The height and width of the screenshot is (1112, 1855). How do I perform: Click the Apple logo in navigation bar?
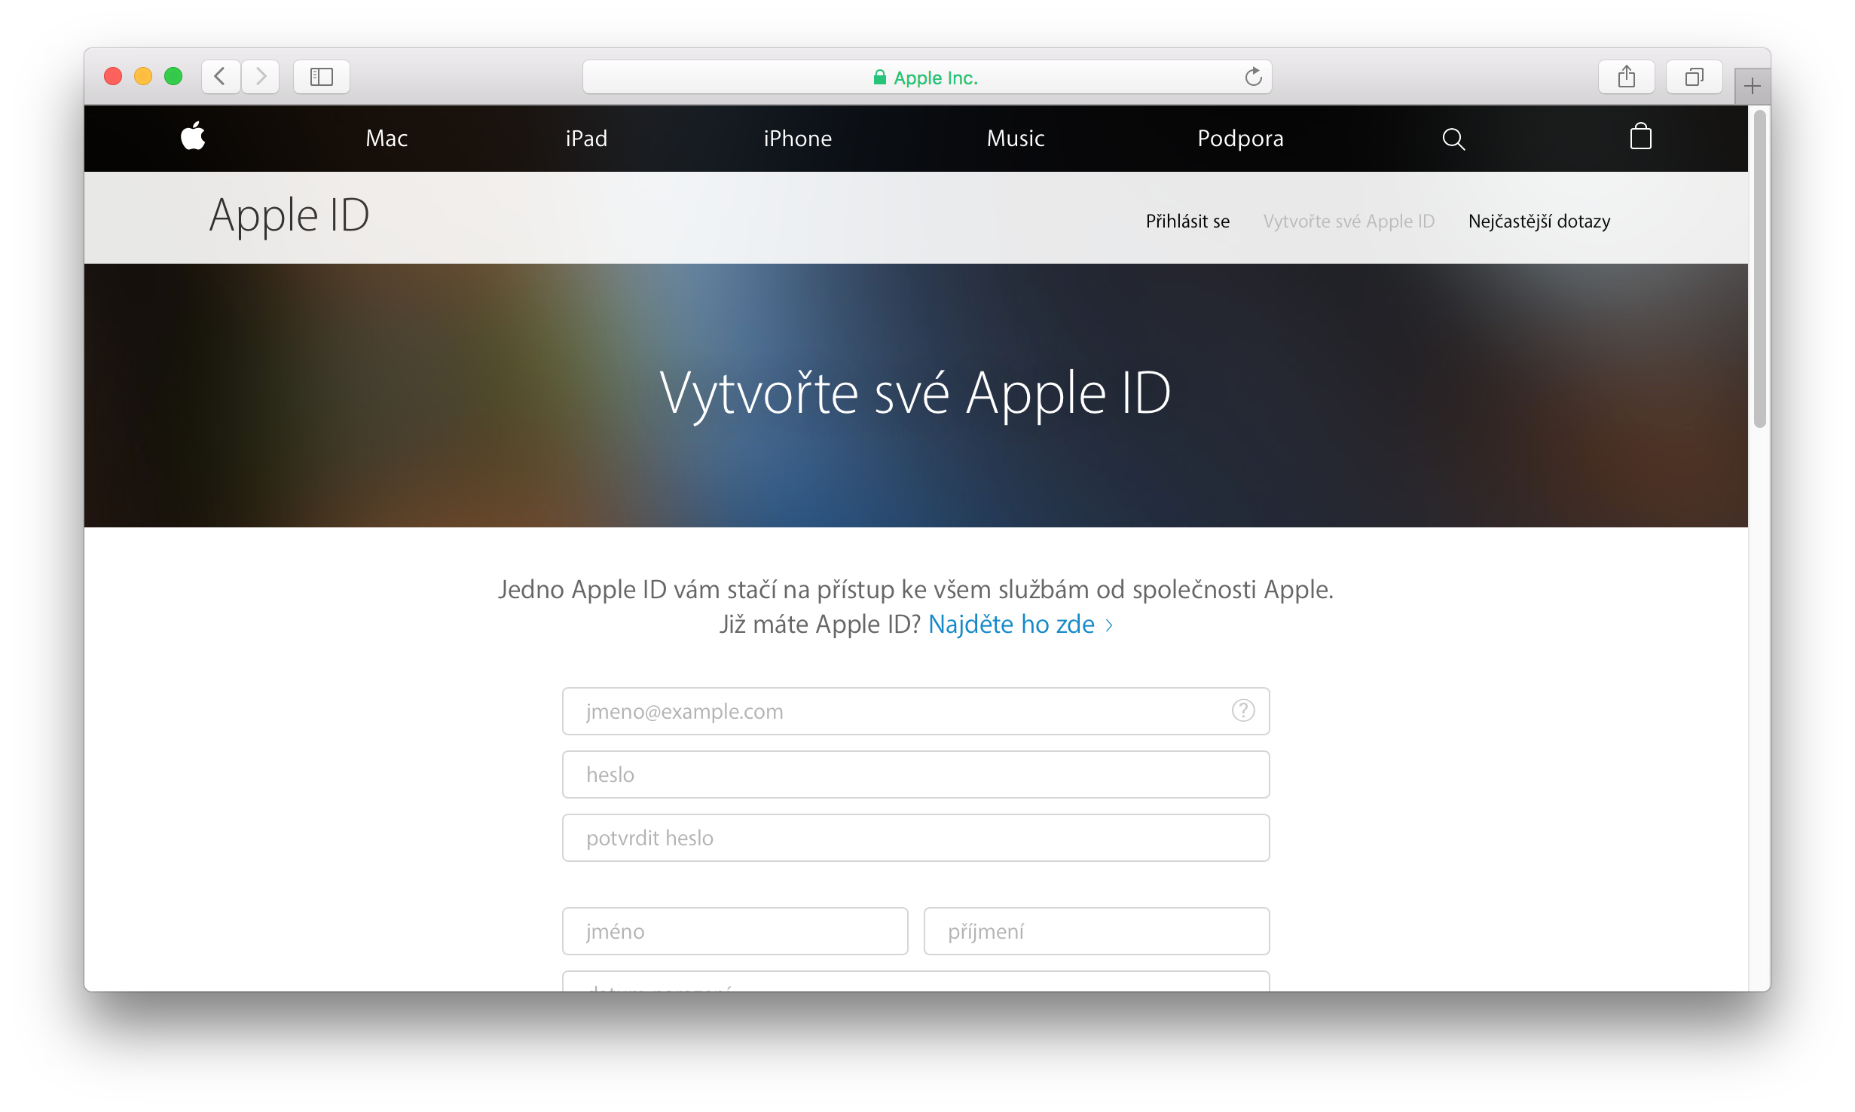(193, 137)
